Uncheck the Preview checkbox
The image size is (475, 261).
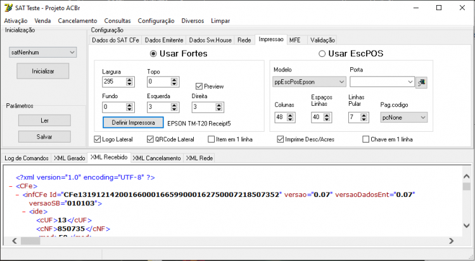click(x=199, y=86)
